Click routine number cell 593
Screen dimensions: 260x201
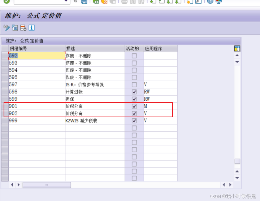pyautogui.click(x=37, y=63)
